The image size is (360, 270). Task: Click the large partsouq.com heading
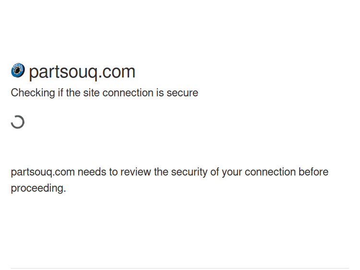pos(82,71)
